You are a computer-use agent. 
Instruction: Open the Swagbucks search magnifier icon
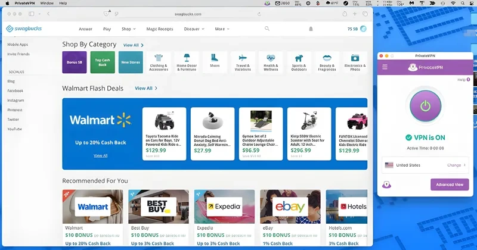(267, 29)
